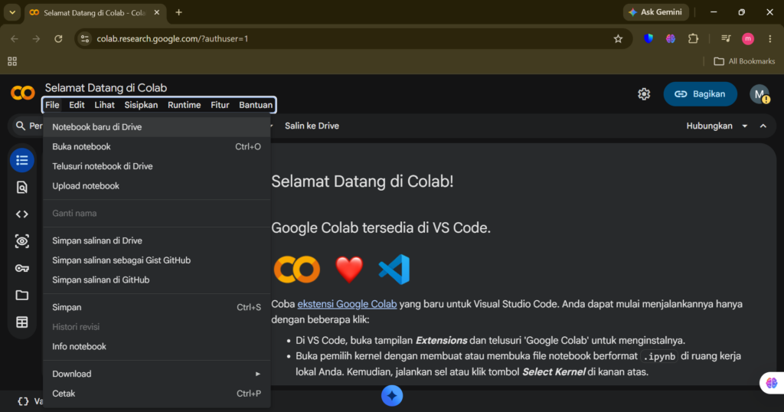
Task: Click the Gemini sparkle button at bottom
Action: click(392, 396)
